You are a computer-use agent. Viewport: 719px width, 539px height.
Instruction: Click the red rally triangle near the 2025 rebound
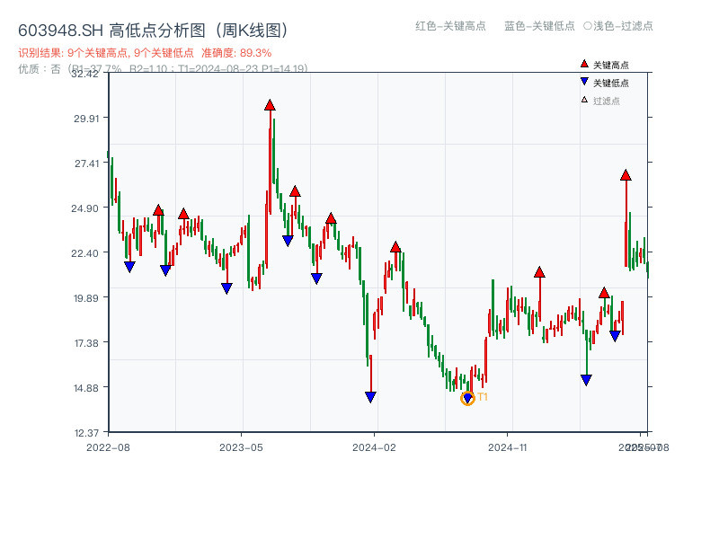[x=626, y=177]
